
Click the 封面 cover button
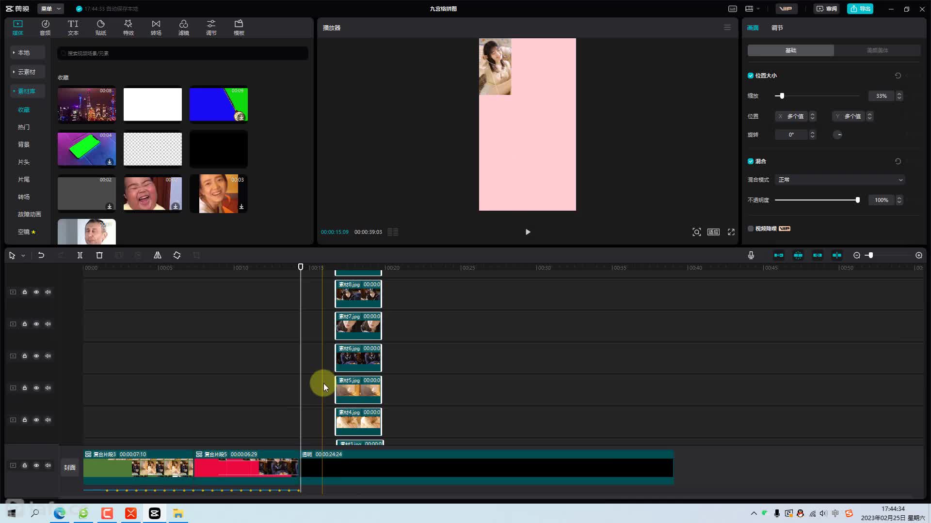70,467
